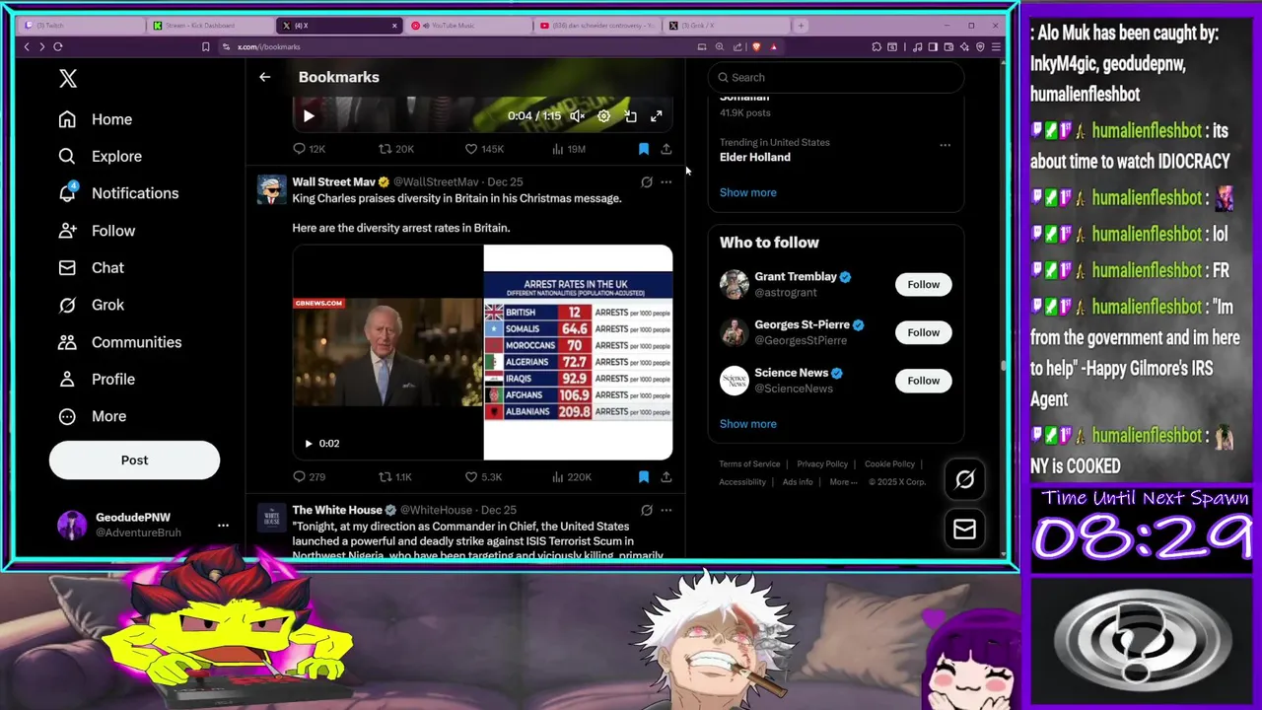Open Wall Street Mav's profile avatar

(271, 189)
